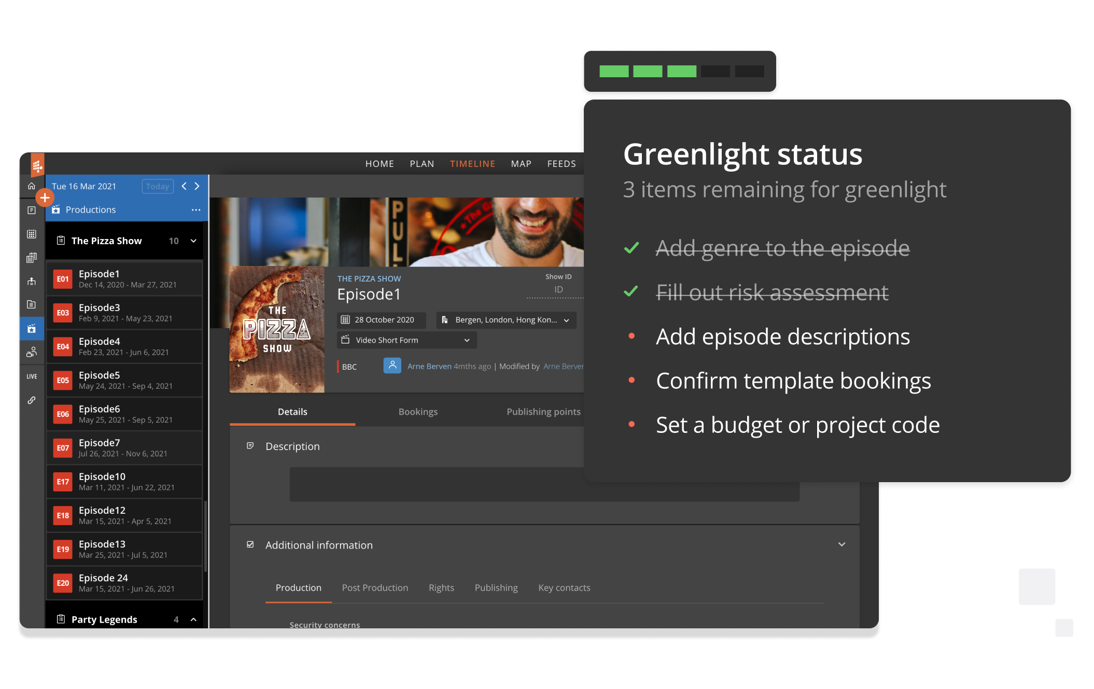Open the FEEDS menu

point(562,164)
